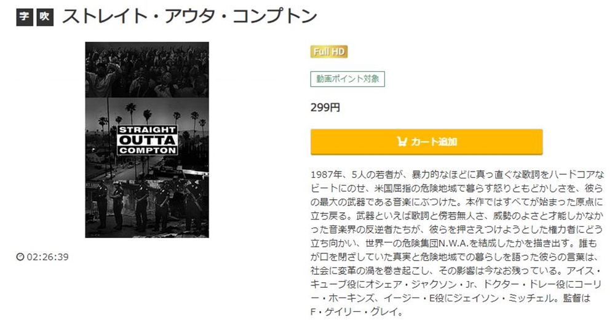
Task: Open the ストレイト・アウタ・コンプトン title
Action: coord(189,17)
